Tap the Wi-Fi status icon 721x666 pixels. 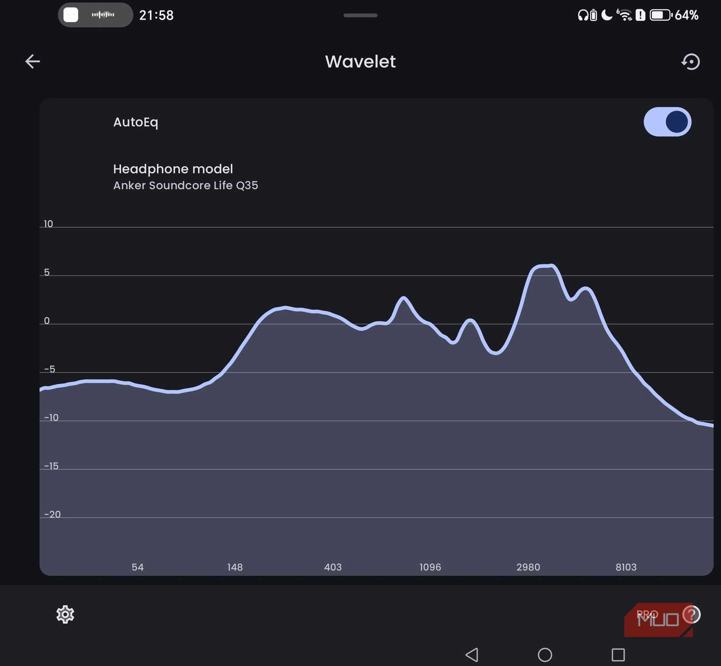pos(625,15)
